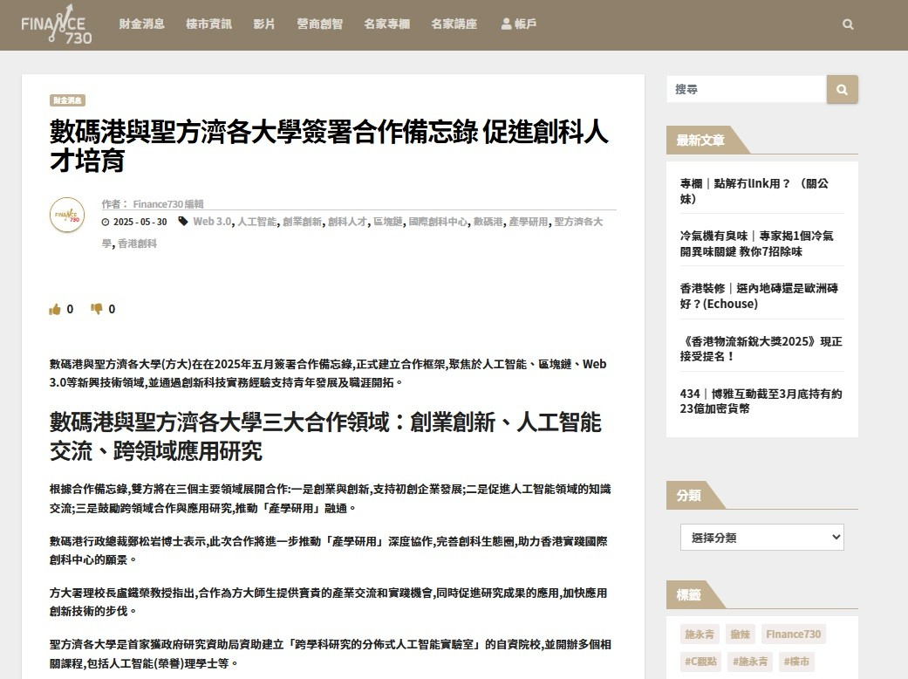Dislike the article with the thumbs-down icon
908x679 pixels.
click(x=96, y=309)
